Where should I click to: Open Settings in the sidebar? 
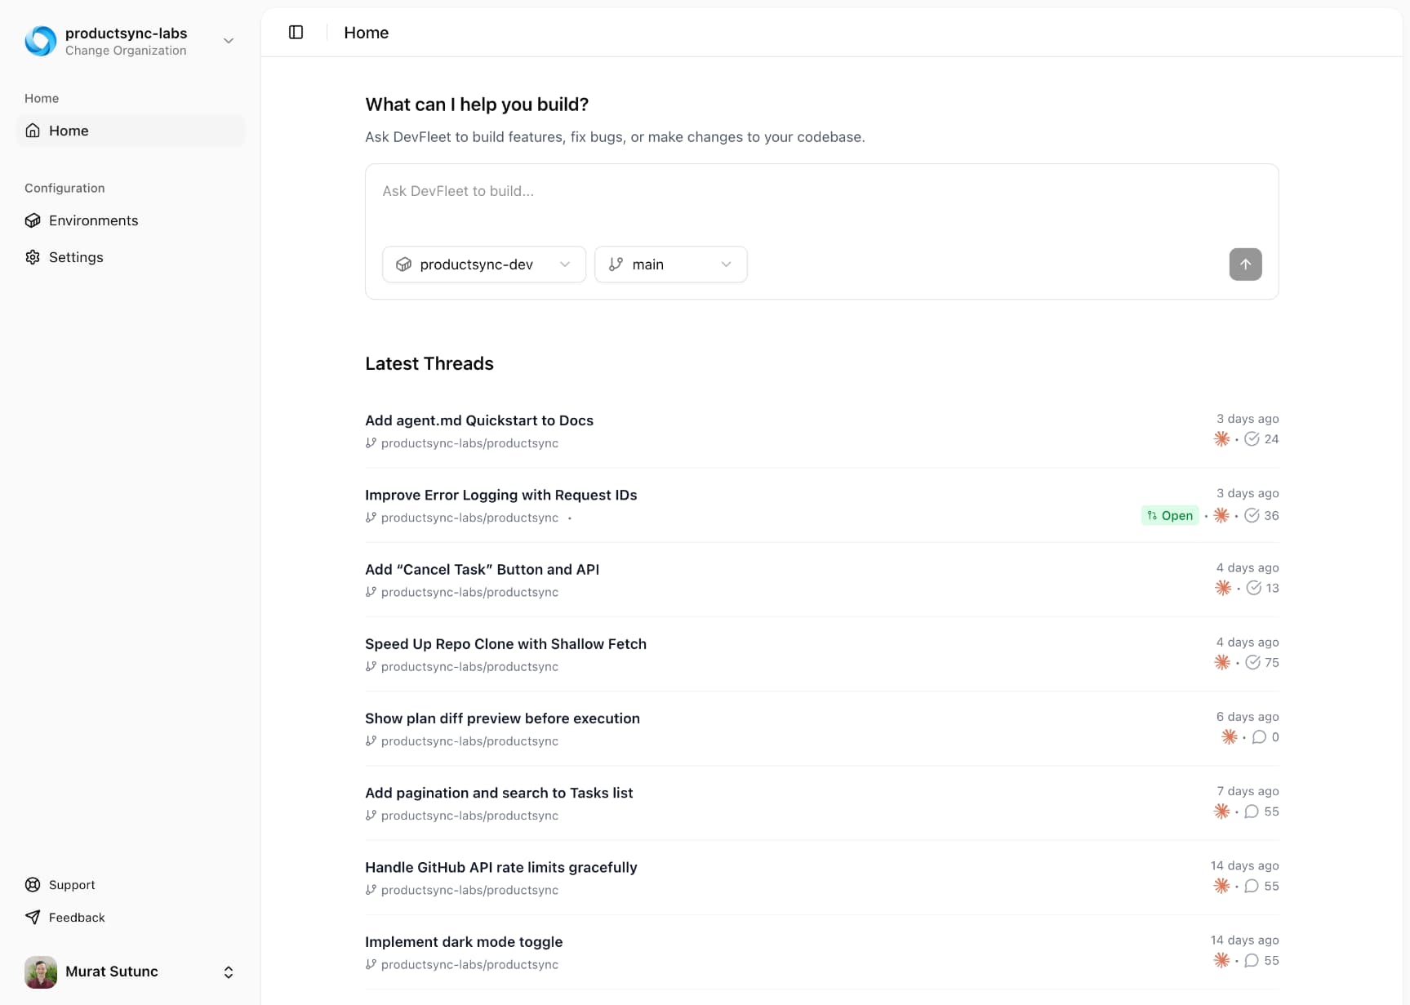coord(76,257)
